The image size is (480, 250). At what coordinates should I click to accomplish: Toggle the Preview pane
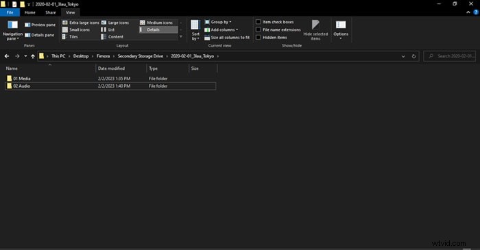click(40, 25)
